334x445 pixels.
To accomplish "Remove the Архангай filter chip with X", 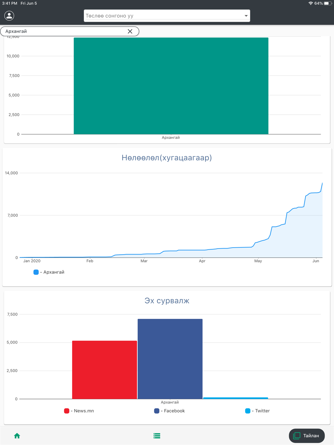I will (130, 31).
